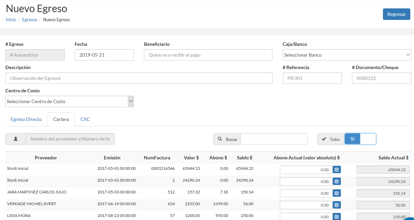414x220 pixels.
Task: Go to Egresos breadcrumb link
Action: coord(30,20)
